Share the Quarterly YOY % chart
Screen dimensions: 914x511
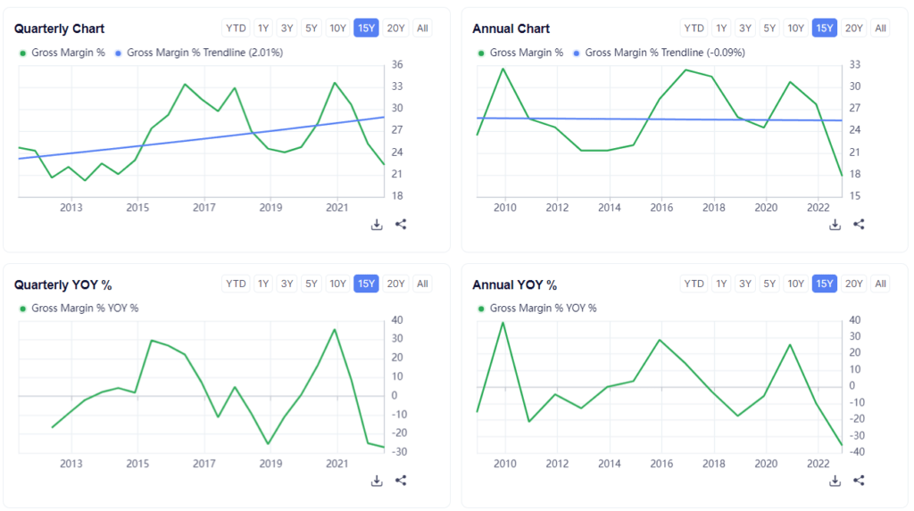[401, 481]
